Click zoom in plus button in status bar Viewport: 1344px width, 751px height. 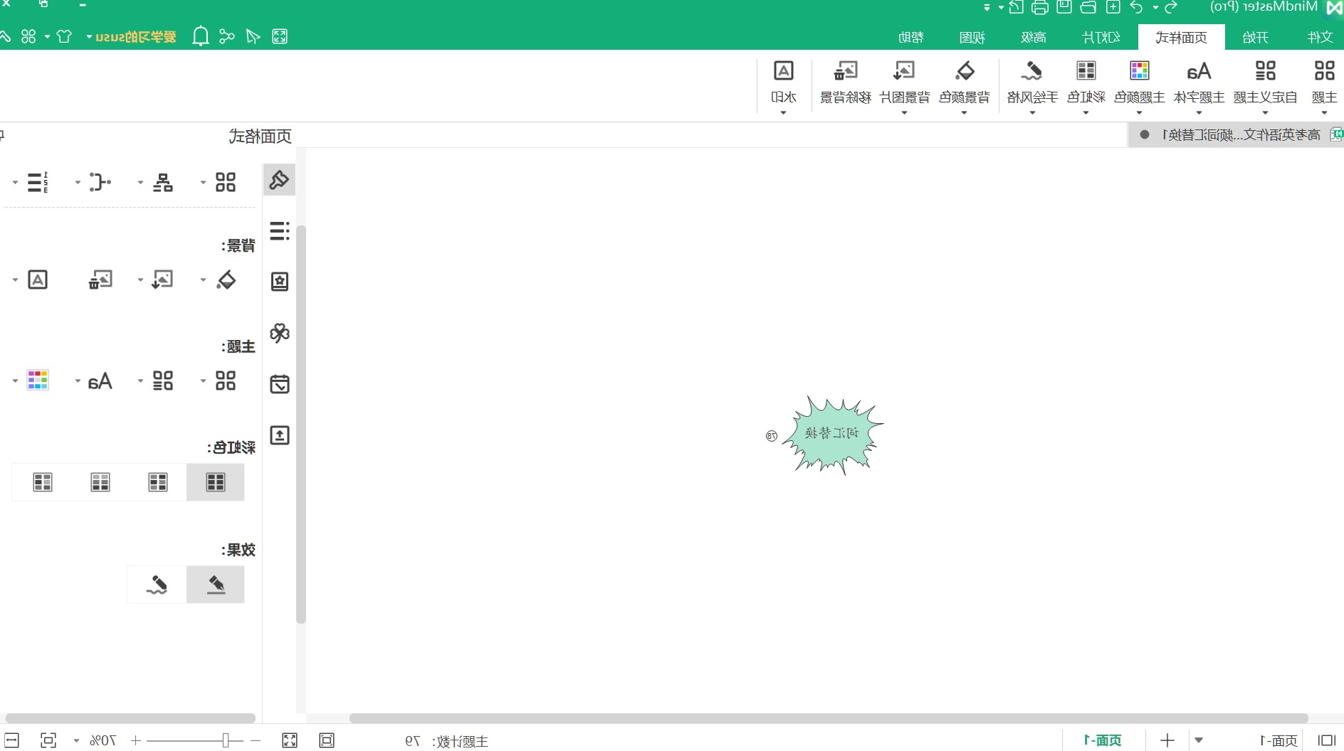135,740
